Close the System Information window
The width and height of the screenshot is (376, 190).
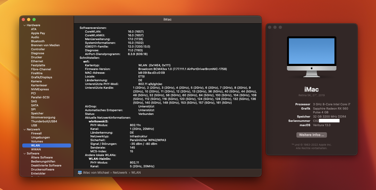(23, 20)
